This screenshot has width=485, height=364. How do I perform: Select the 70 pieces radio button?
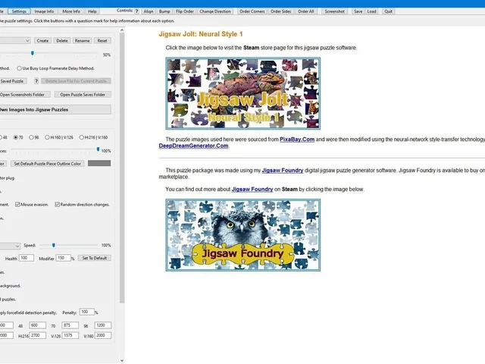coord(15,137)
